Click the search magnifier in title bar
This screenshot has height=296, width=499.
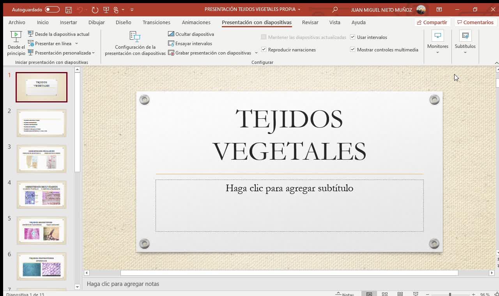(x=334, y=10)
